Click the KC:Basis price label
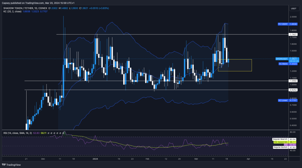Screen dimensions: 302x168 coord(283,64)
